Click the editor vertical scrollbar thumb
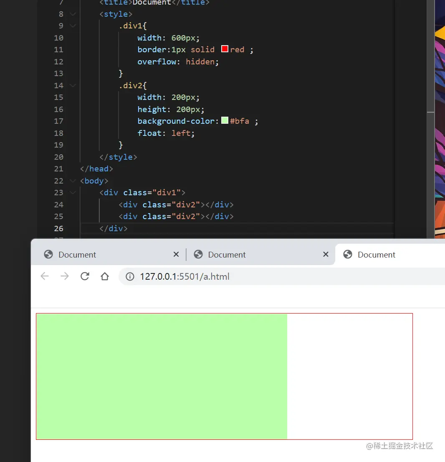Image resolution: width=445 pixels, height=462 pixels. tap(430, 56)
